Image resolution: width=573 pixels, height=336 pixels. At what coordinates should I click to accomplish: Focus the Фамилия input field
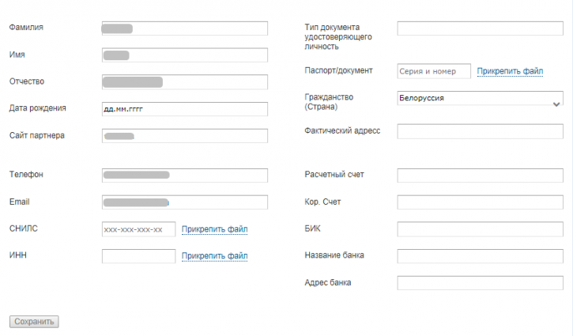(184, 28)
